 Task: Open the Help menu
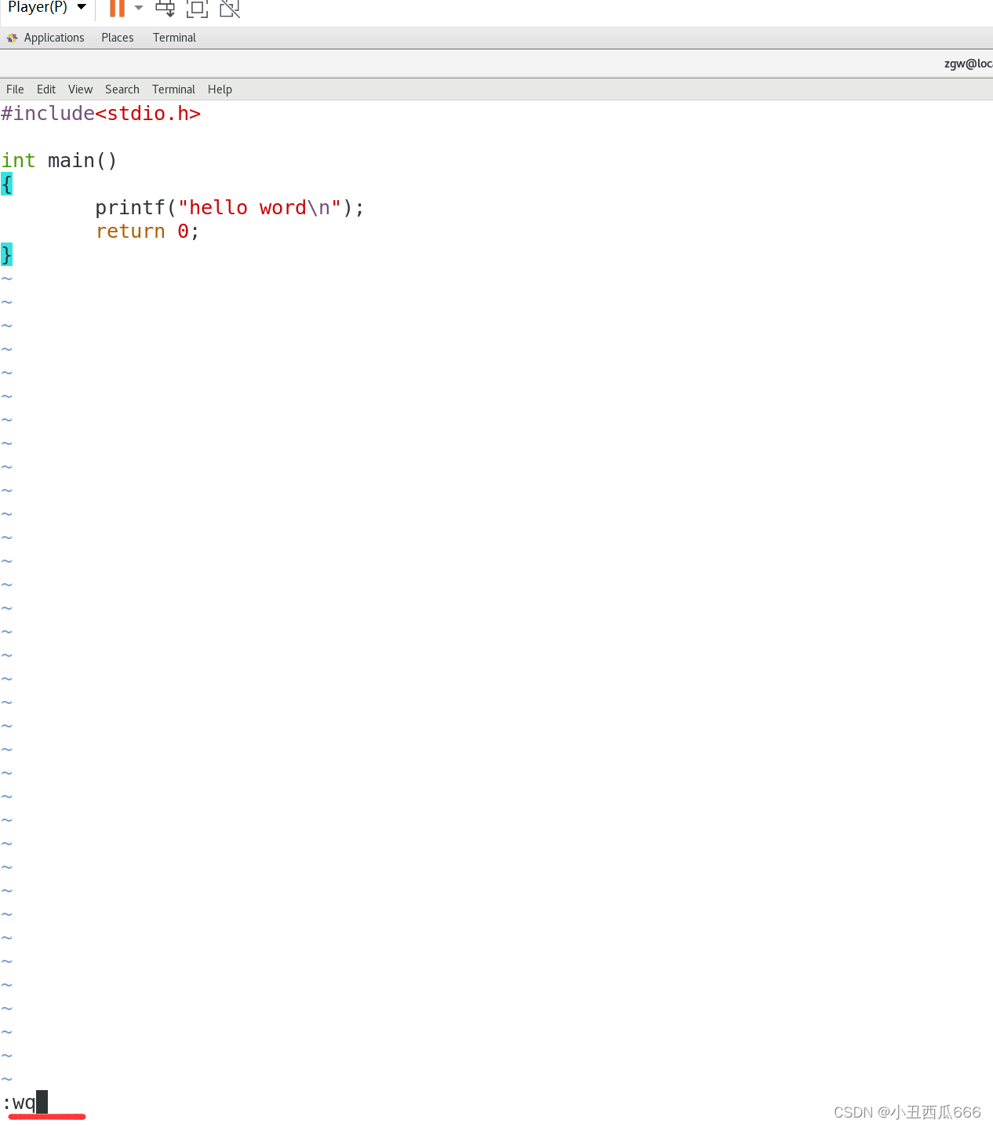[x=220, y=89]
